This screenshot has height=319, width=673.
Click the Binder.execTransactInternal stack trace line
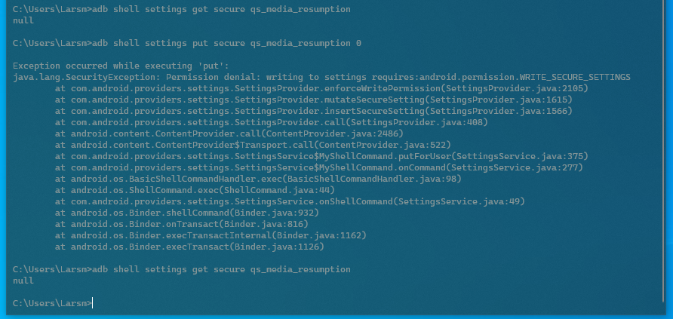[211, 235]
